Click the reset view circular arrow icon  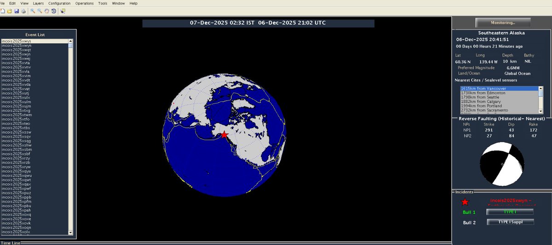click(x=53, y=11)
